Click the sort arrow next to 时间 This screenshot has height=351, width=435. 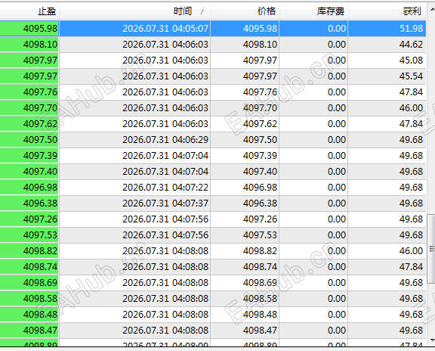tap(202, 11)
